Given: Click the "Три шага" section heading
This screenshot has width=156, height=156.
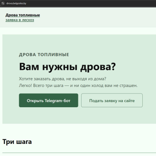Looking at the screenshot, I should [x=17, y=142].
